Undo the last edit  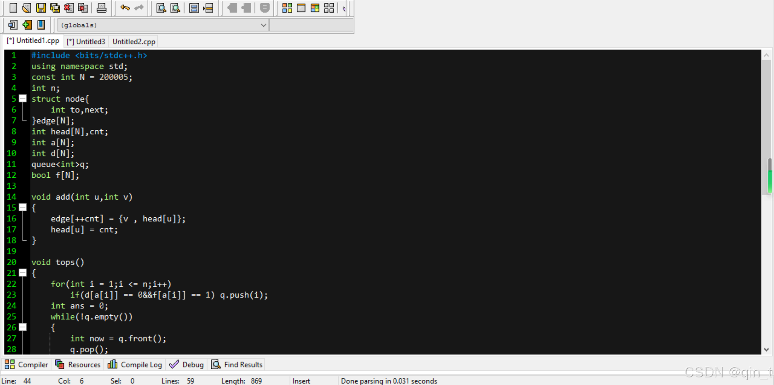[x=125, y=8]
